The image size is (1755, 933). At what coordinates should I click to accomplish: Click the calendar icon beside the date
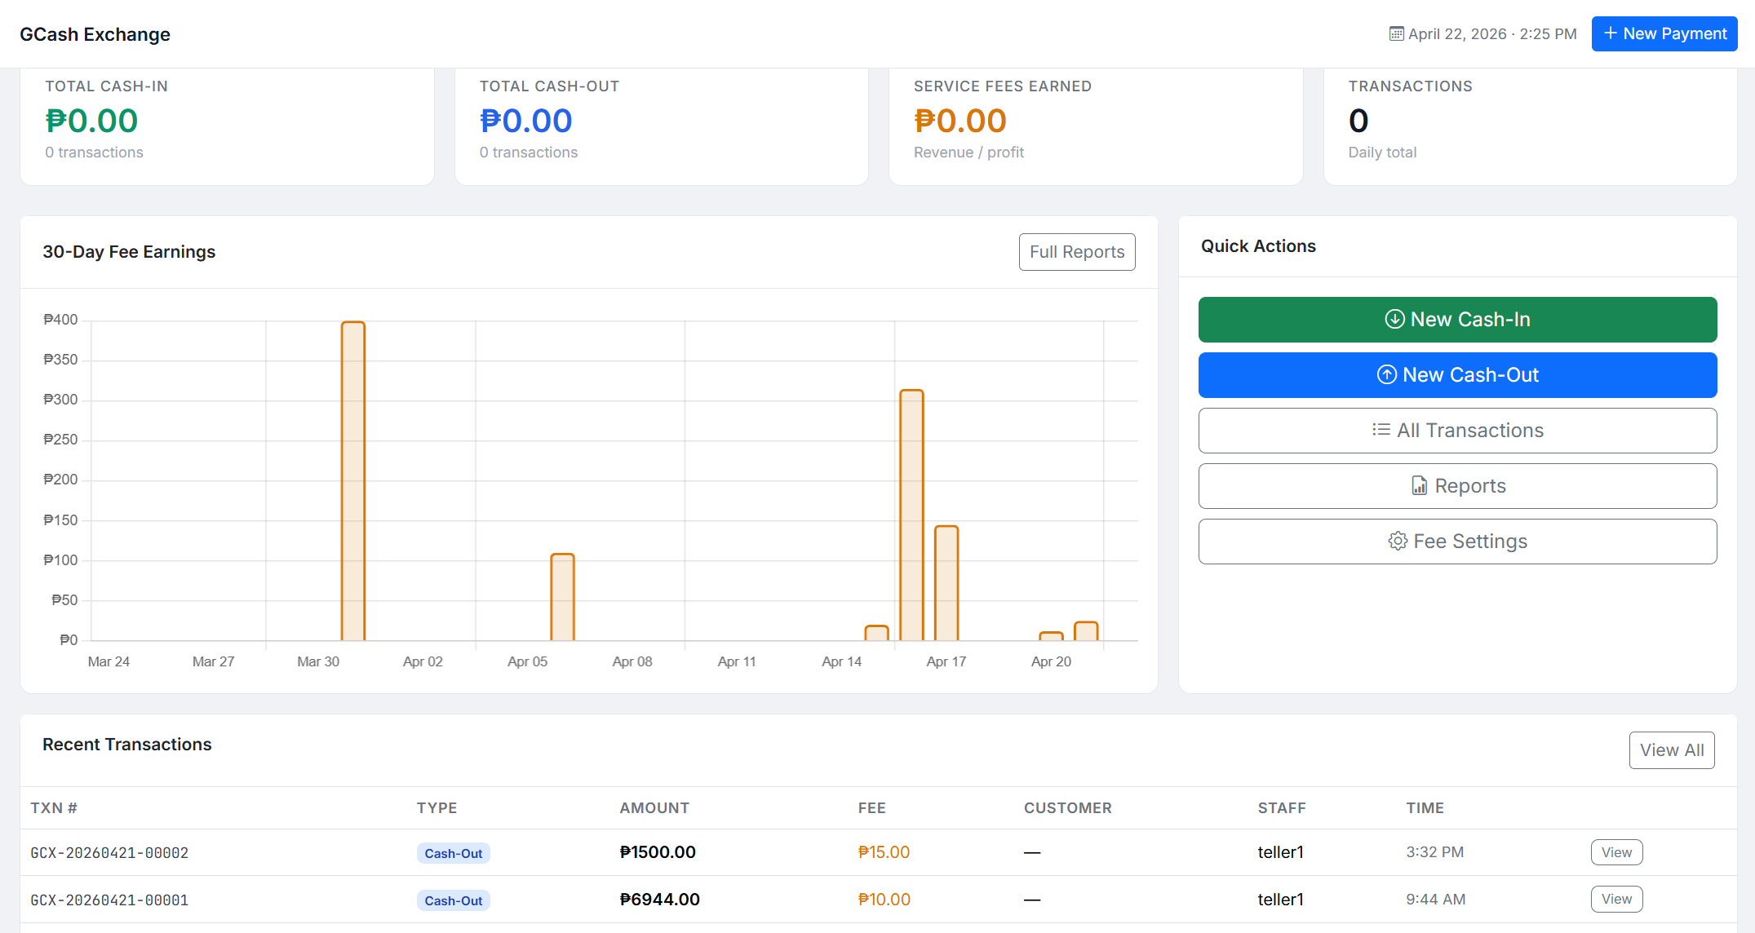coord(1397,33)
